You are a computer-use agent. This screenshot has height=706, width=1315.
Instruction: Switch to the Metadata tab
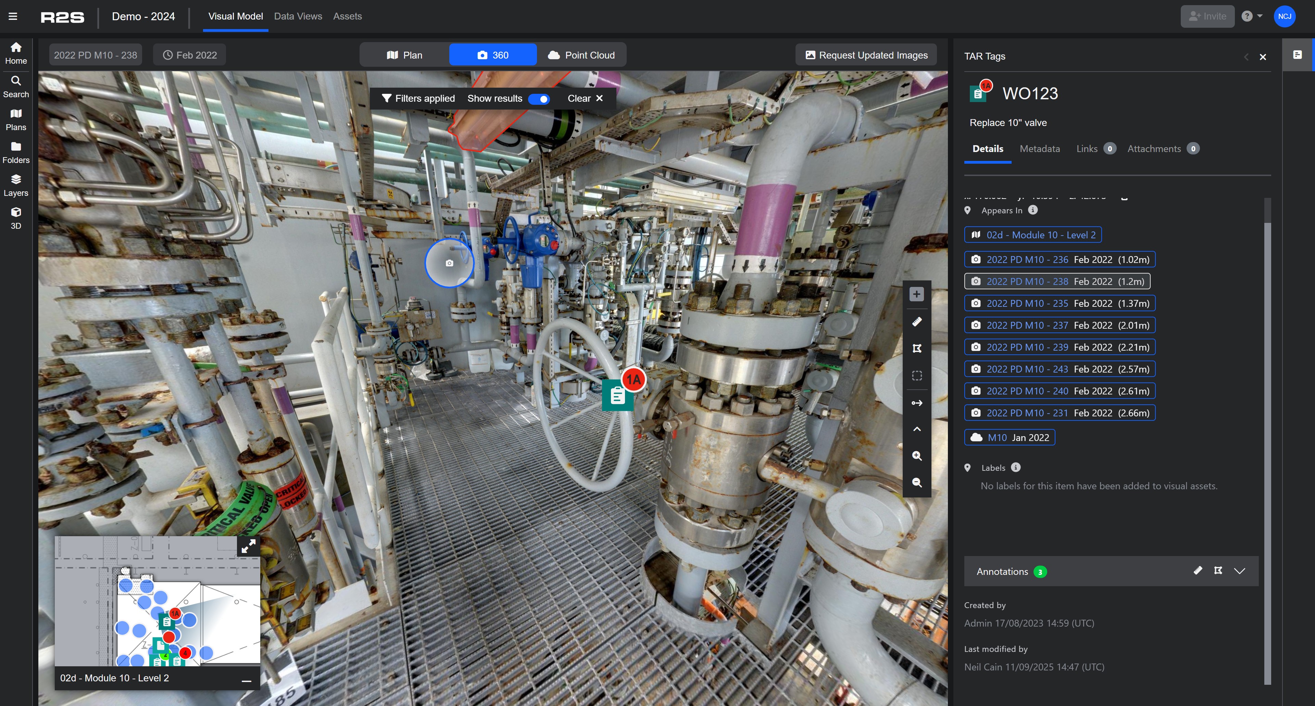pos(1039,149)
